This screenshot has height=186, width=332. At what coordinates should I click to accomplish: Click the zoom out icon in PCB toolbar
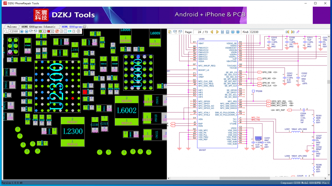click(26, 31)
